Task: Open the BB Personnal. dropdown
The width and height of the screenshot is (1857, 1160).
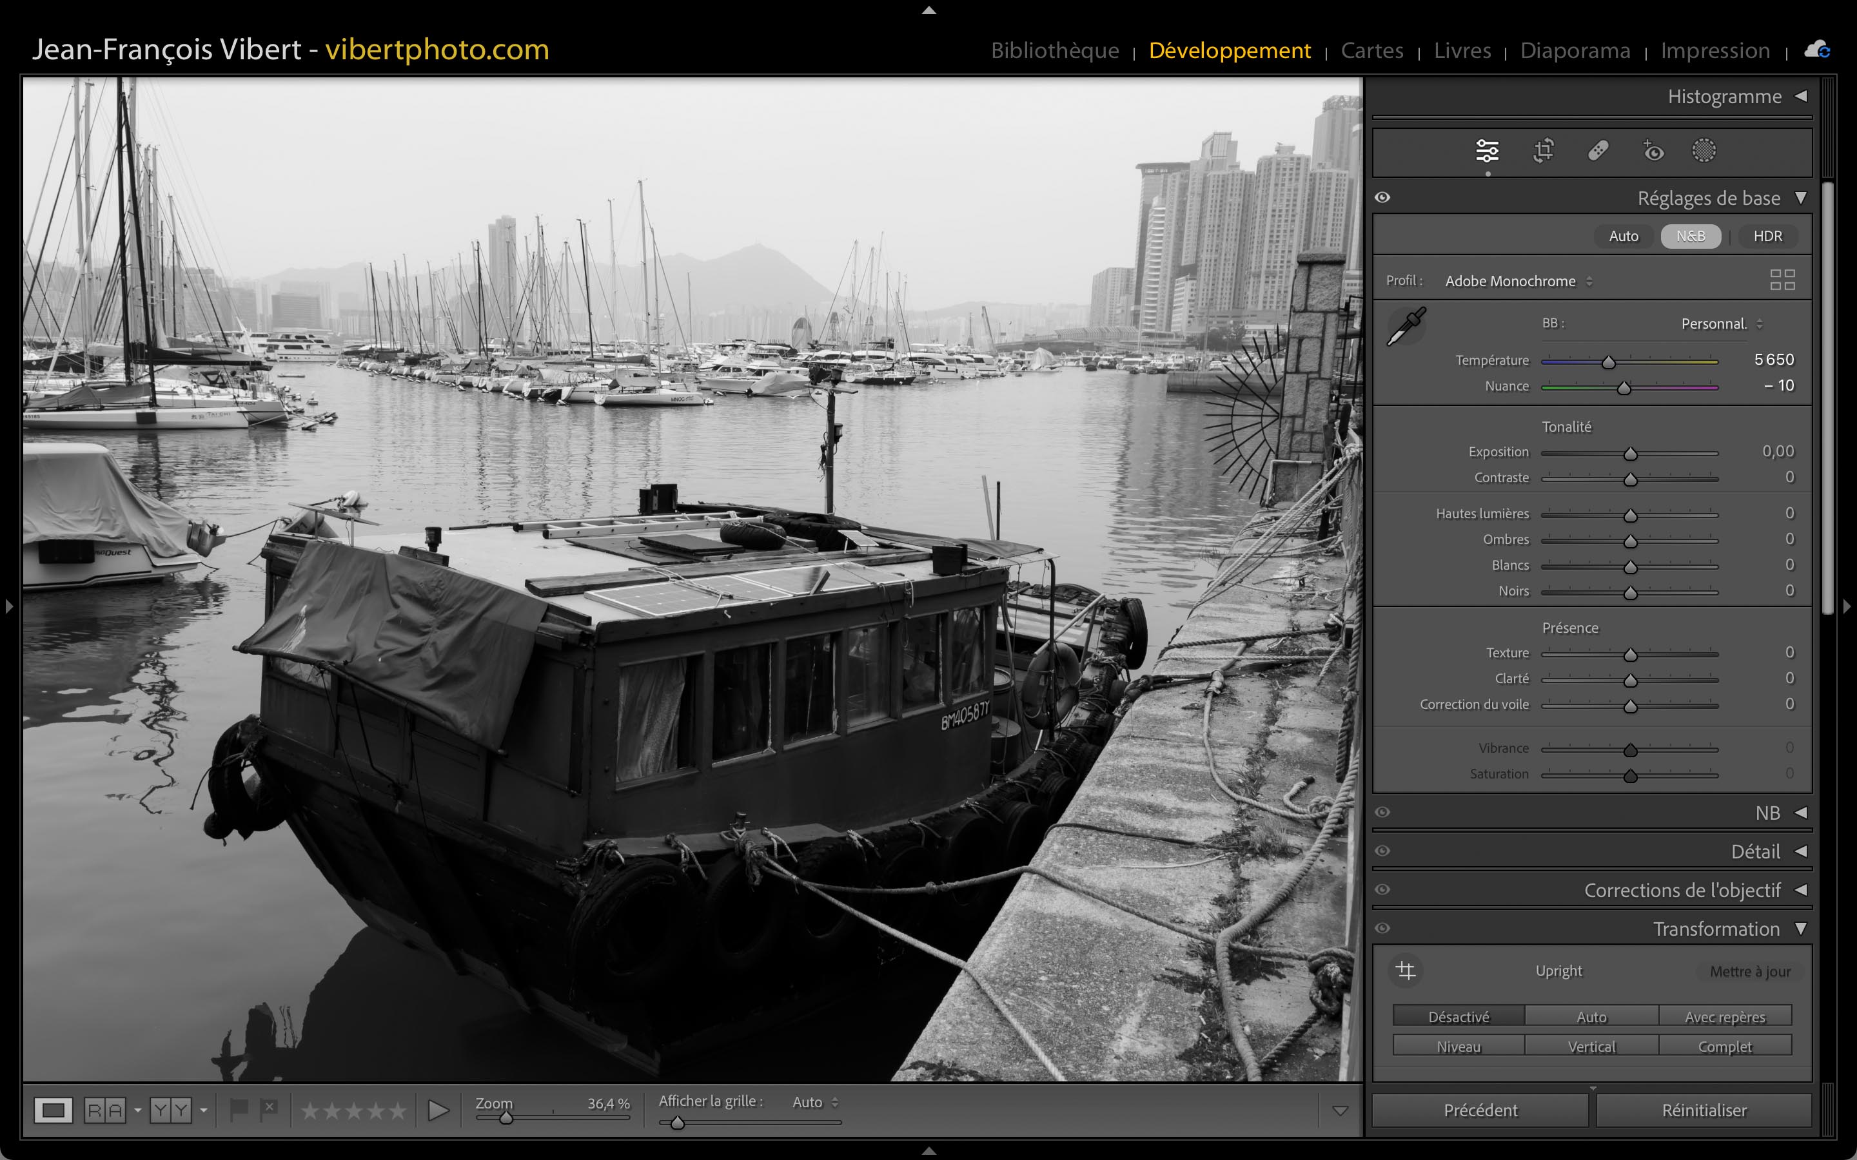Action: pos(1721,324)
